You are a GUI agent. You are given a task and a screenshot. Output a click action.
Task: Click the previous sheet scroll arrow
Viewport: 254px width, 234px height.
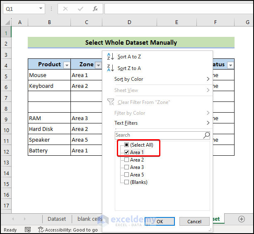(13, 219)
